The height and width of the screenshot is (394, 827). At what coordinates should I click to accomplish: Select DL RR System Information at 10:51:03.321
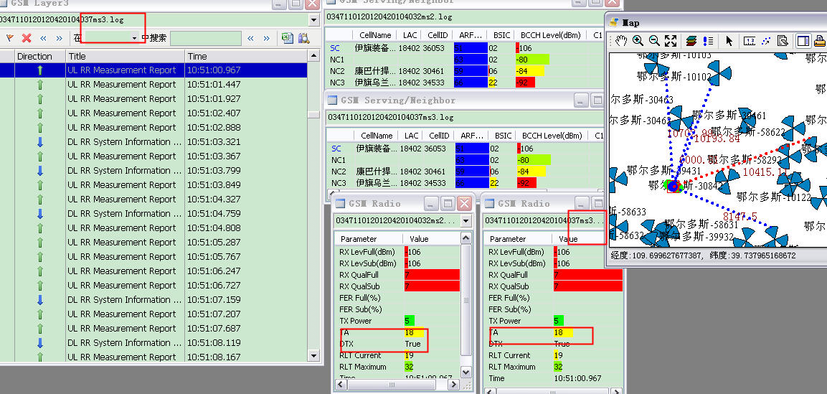153,142
